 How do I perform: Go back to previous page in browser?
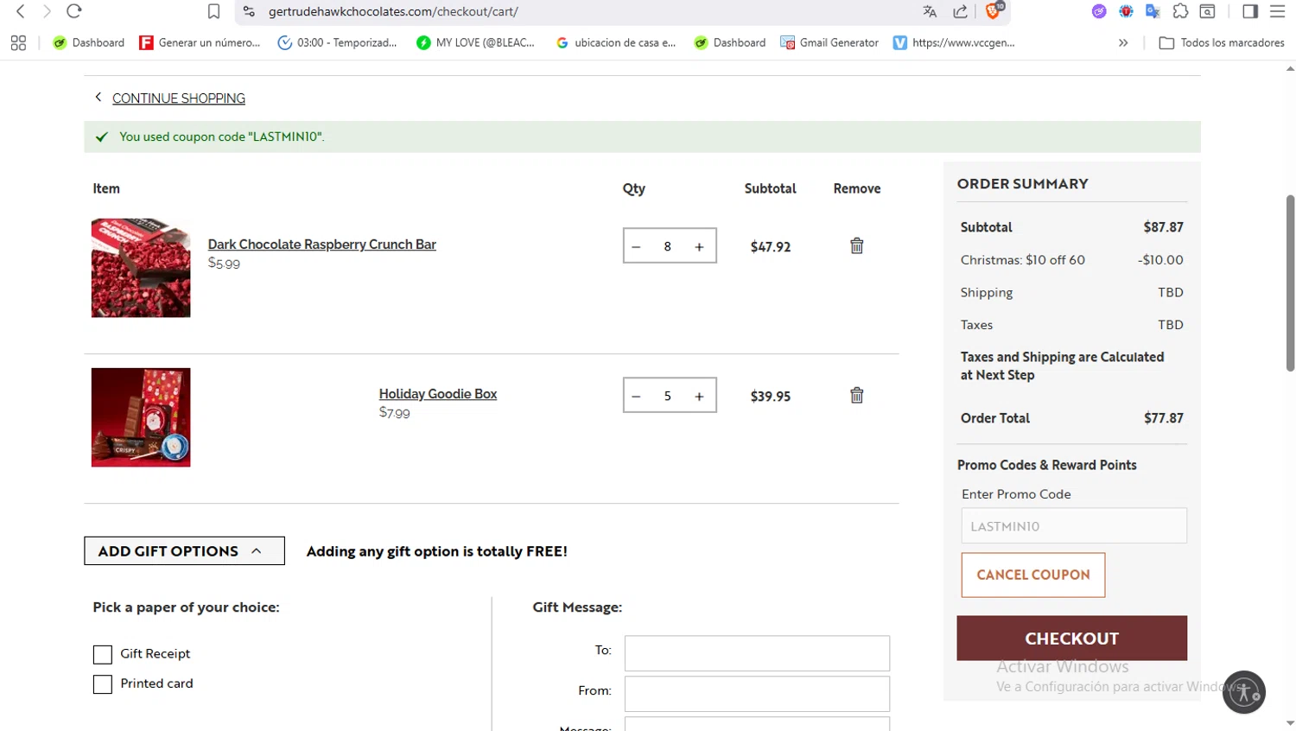pos(21,11)
